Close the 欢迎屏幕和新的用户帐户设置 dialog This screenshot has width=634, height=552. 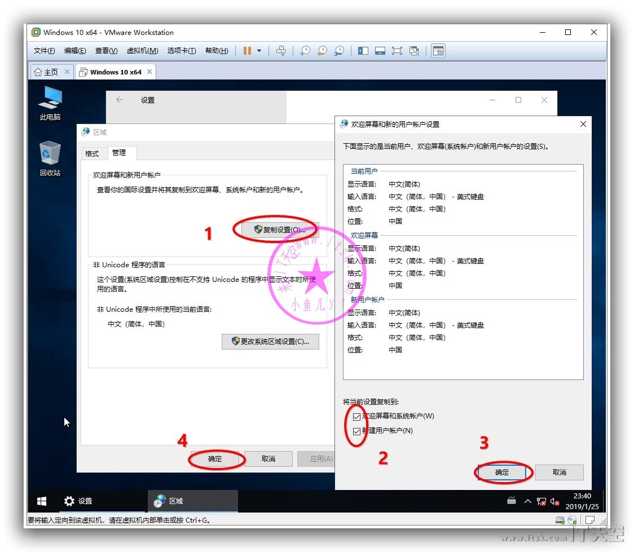[583, 124]
